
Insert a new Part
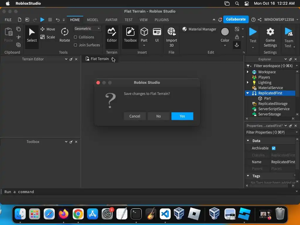coord(144,35)
